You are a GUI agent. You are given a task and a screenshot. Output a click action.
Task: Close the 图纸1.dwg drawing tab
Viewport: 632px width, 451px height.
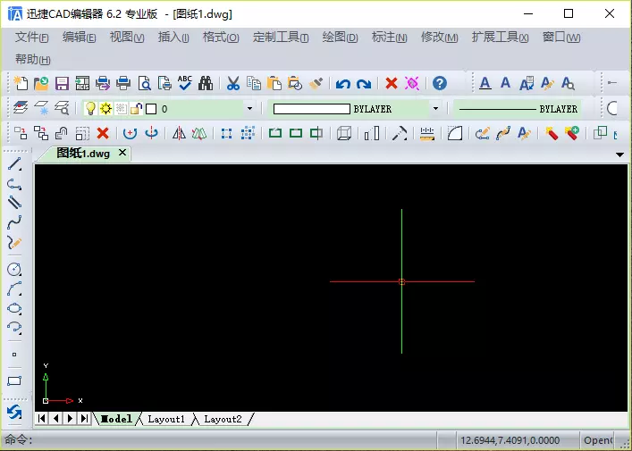coord(122,153)
